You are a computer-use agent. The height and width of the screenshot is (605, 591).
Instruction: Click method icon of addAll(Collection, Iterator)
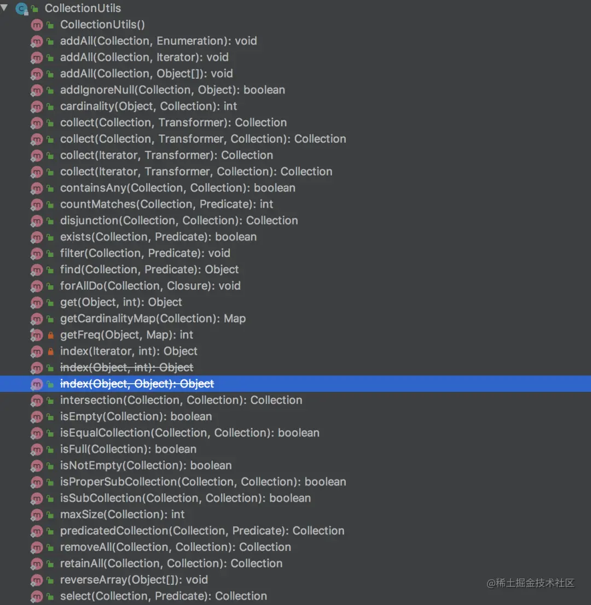click(x=36, y=57)
